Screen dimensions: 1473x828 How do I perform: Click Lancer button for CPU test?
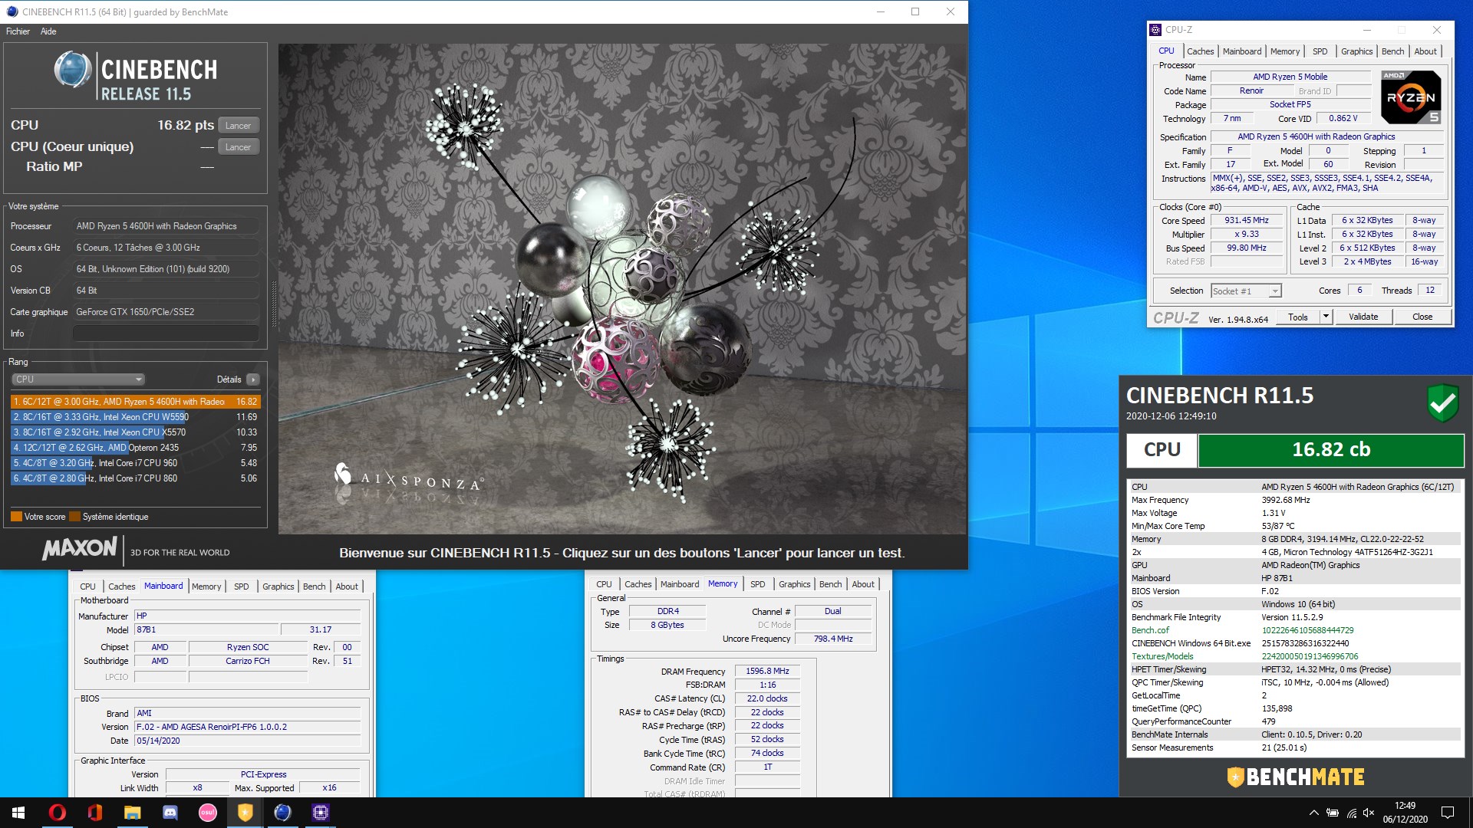tap(238, 125)
